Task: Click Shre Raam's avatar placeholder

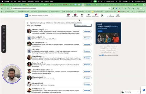Action: click(x=29, y=51)
